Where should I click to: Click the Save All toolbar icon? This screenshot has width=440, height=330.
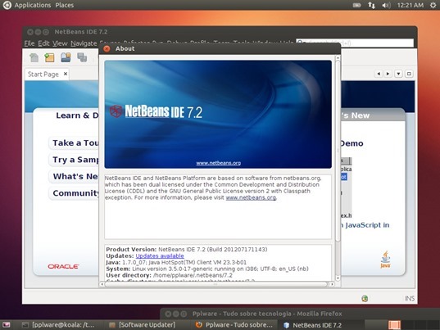point(82,57)
